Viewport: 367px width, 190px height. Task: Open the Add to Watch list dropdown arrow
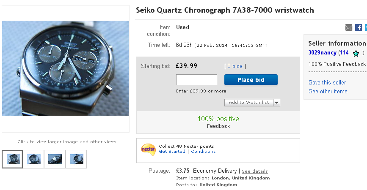pos(276,103)
